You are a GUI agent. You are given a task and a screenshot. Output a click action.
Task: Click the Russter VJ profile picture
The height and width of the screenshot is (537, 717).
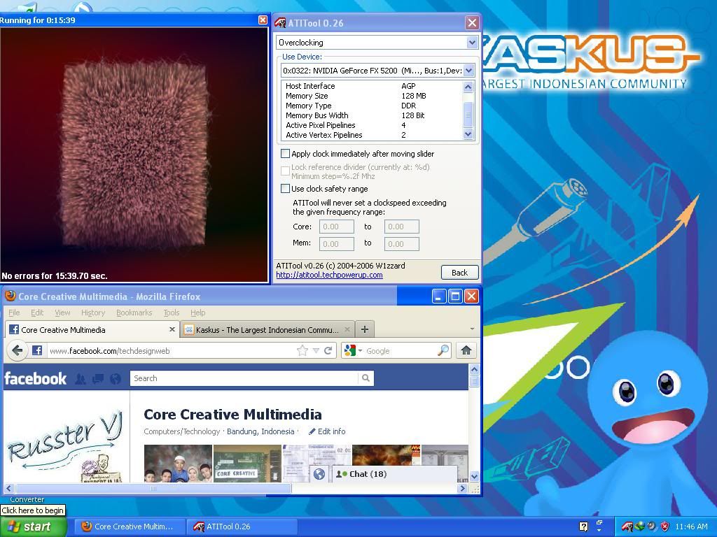pyautogui.click(x=67, y=447)
